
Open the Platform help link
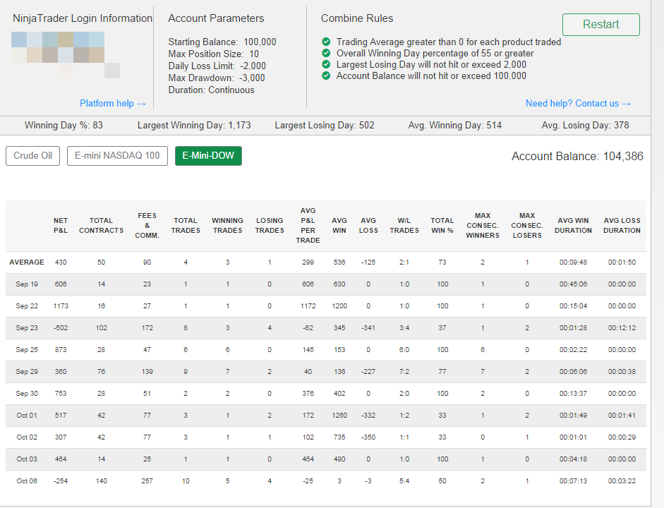[113, 103]
